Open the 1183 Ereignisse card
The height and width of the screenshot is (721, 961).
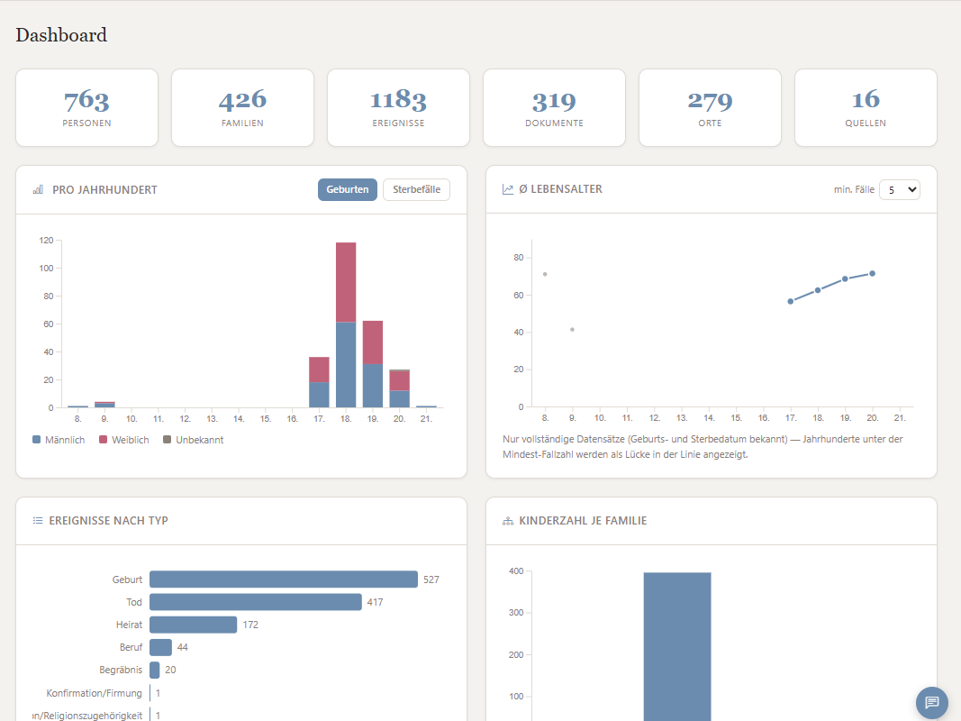coord(398,108)
